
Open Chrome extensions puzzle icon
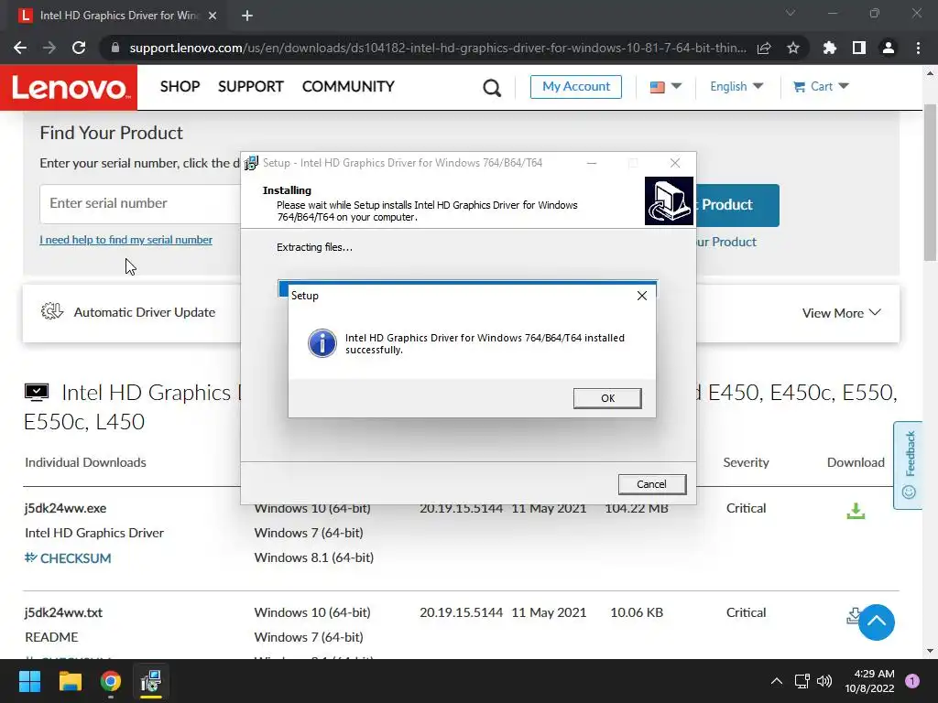tap(830, 48)
